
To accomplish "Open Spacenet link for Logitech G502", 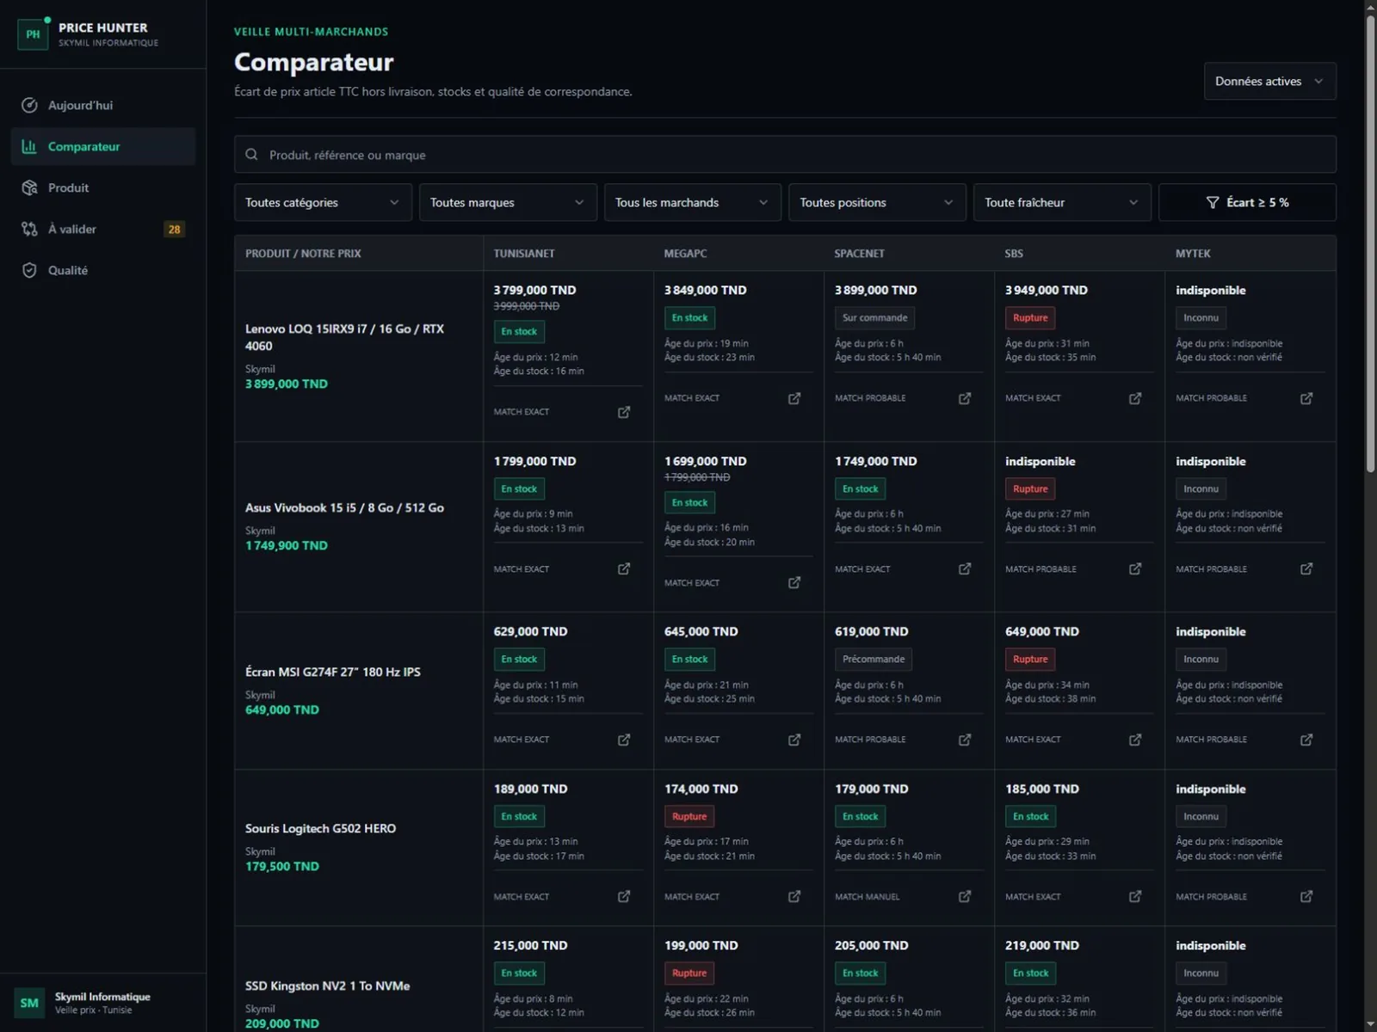I will coord(965,896).
